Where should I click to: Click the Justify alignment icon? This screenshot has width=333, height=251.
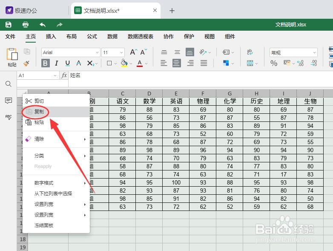click(204, 63)
